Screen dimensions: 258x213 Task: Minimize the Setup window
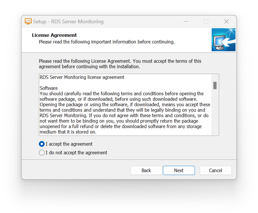click(x=186, y=21)
